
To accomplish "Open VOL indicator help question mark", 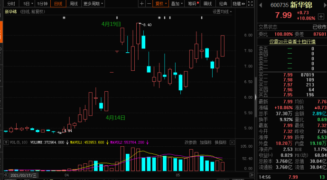I will pos(6,142).
